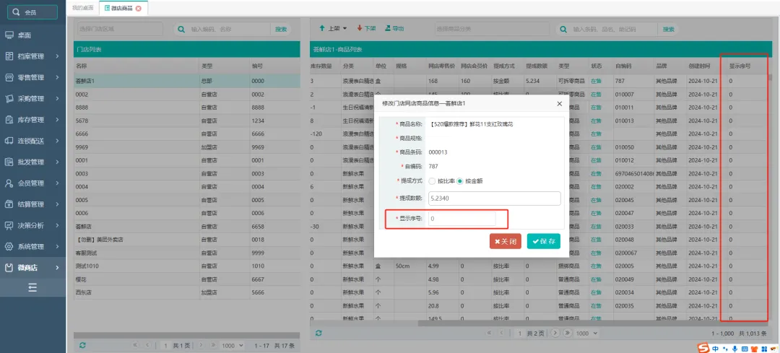Viewport: 780px width, 353px height.
Task: Close the 修改门店网店商品信息 dialog with X
Action: 559,104
